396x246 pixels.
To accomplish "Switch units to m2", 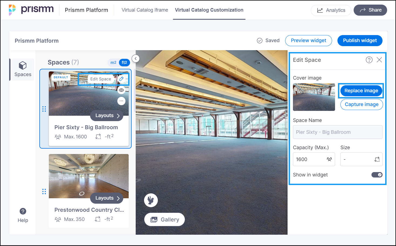I will click(113, 63).
